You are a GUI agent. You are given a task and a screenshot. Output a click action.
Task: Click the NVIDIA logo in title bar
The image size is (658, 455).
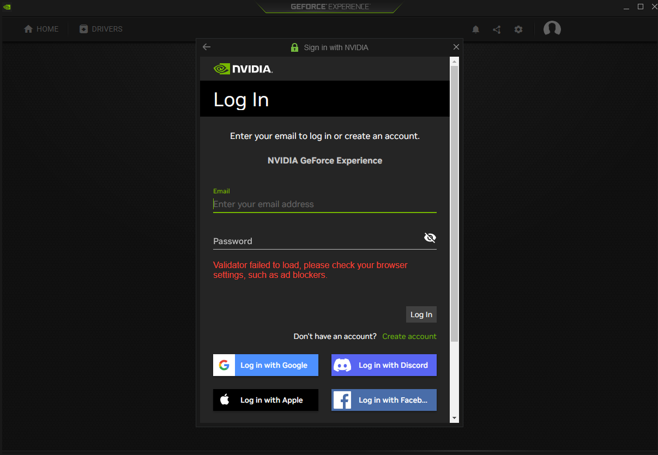click(x=7, y=7)
